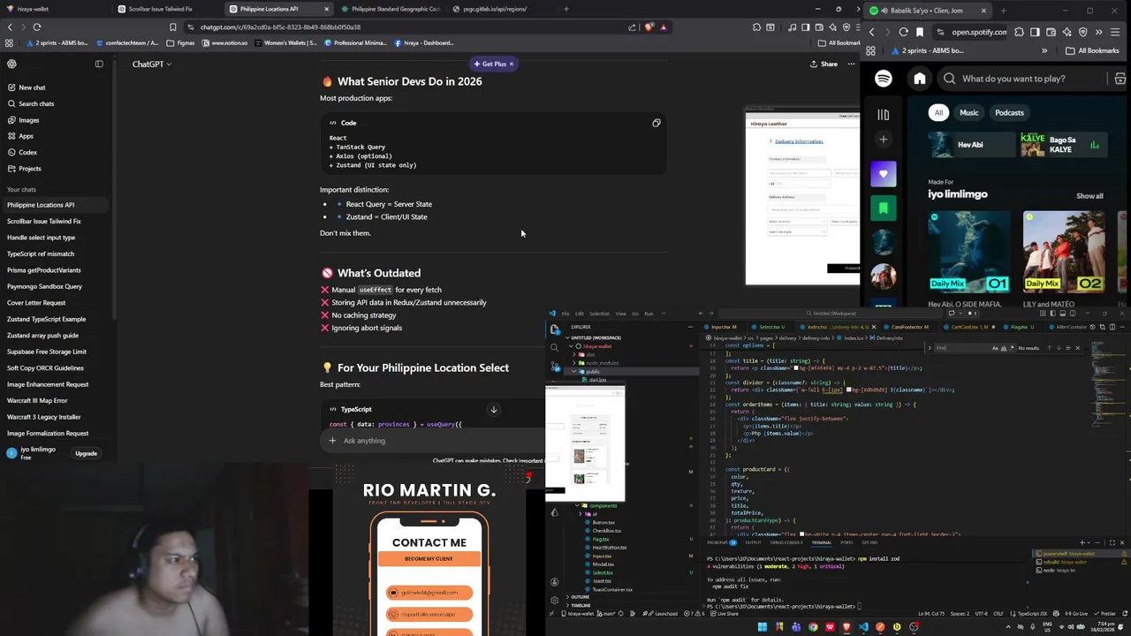1131x636 pixels.
Task: Open Spotify Liked Songs heart tile
Action: click(x=883, y=174)
